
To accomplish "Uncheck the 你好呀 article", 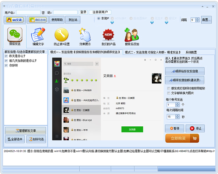I will [6, 65].
